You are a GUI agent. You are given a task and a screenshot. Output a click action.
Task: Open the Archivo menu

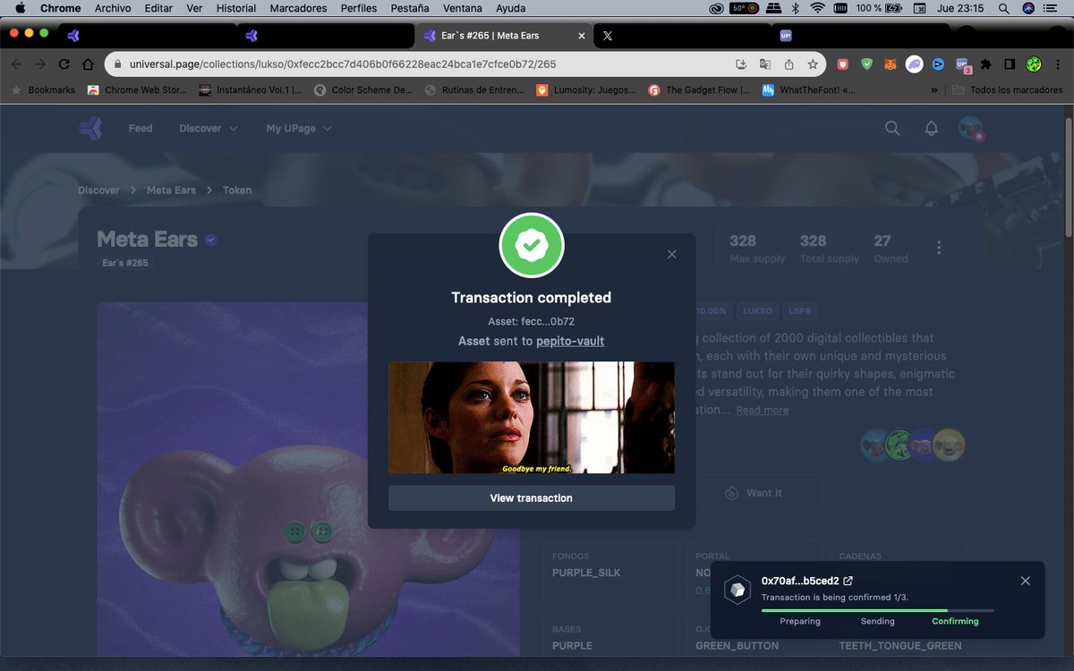(113, 8)
